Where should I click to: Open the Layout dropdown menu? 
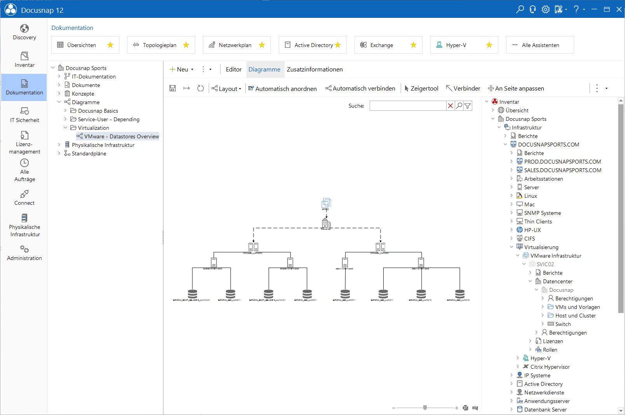[227, 89]
